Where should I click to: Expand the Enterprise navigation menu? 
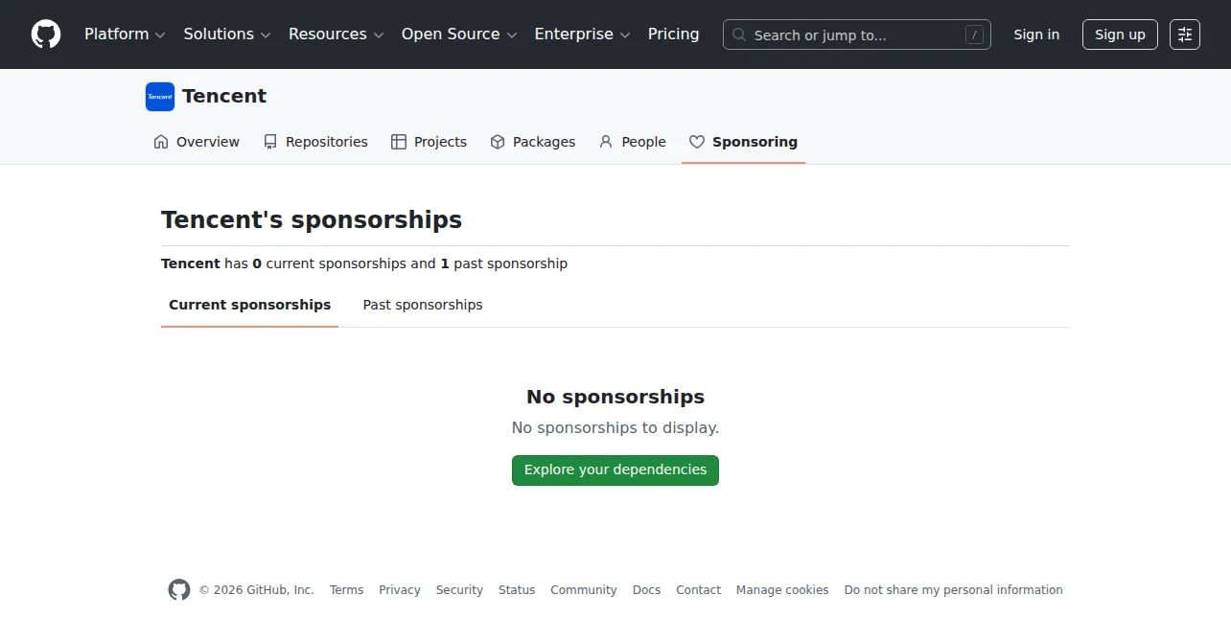click(582, 34)
